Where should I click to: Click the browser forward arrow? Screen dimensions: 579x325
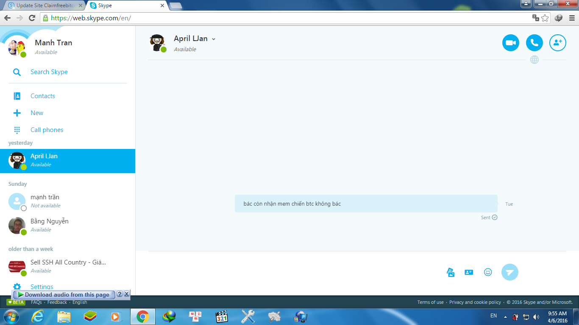click(19, 18)
